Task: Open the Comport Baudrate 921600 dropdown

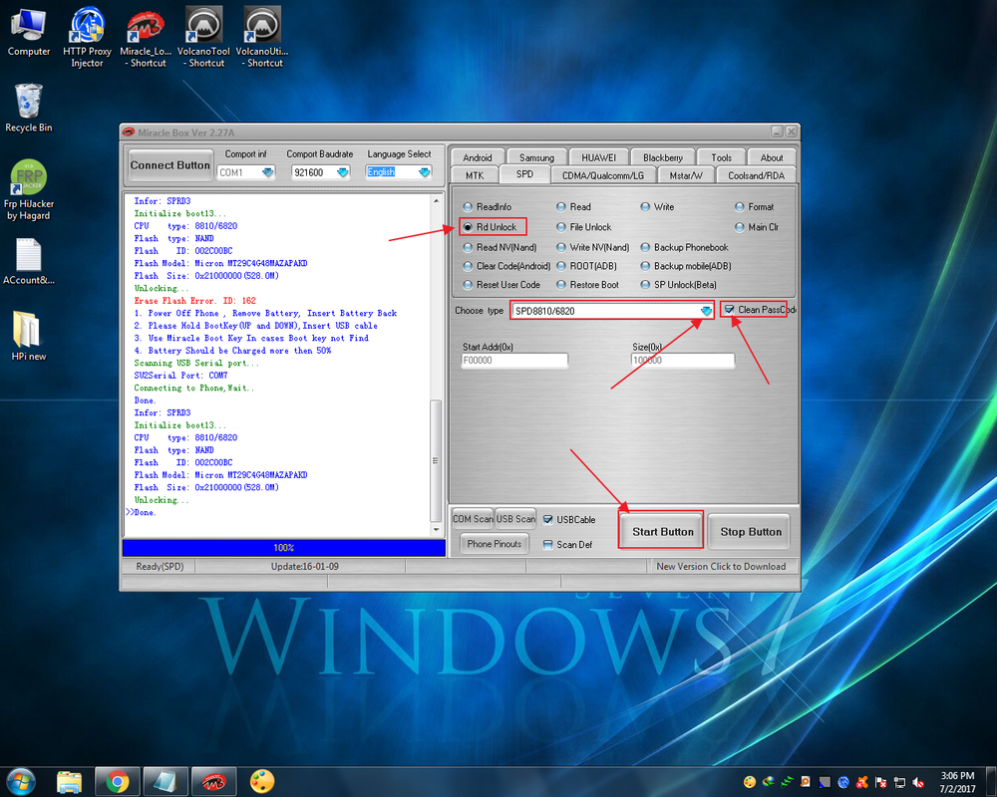Action: (343, 172)
